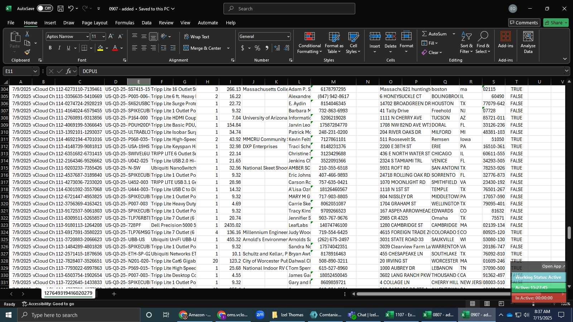Click Delete cells icon
Image resolution: width=573 pixels, height=322 pixels.
pyautogui.click(x=390, y=36)
